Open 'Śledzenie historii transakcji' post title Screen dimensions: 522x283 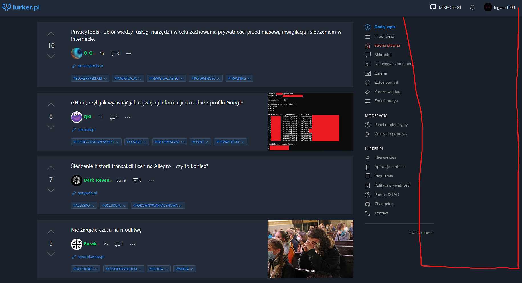(x=139, y=166)
